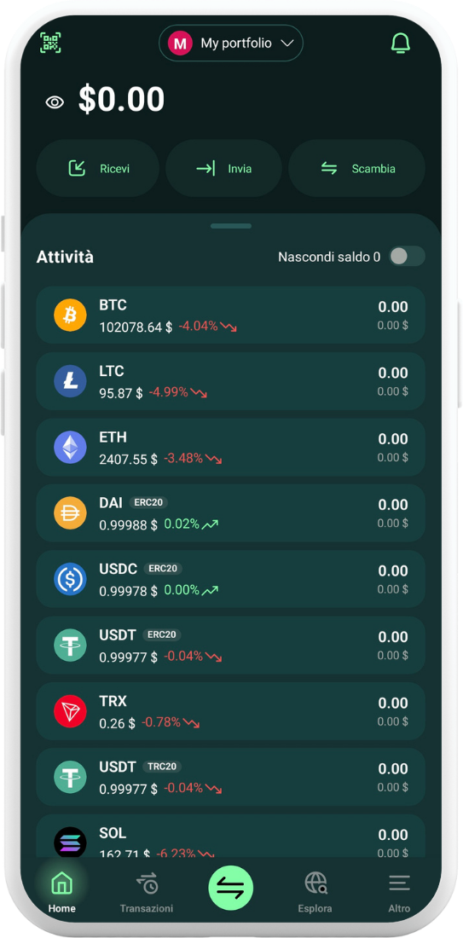Tap the Invia button
Viewport: 463px width, 938px height.
pyautogui.click(x=223, y=169)
